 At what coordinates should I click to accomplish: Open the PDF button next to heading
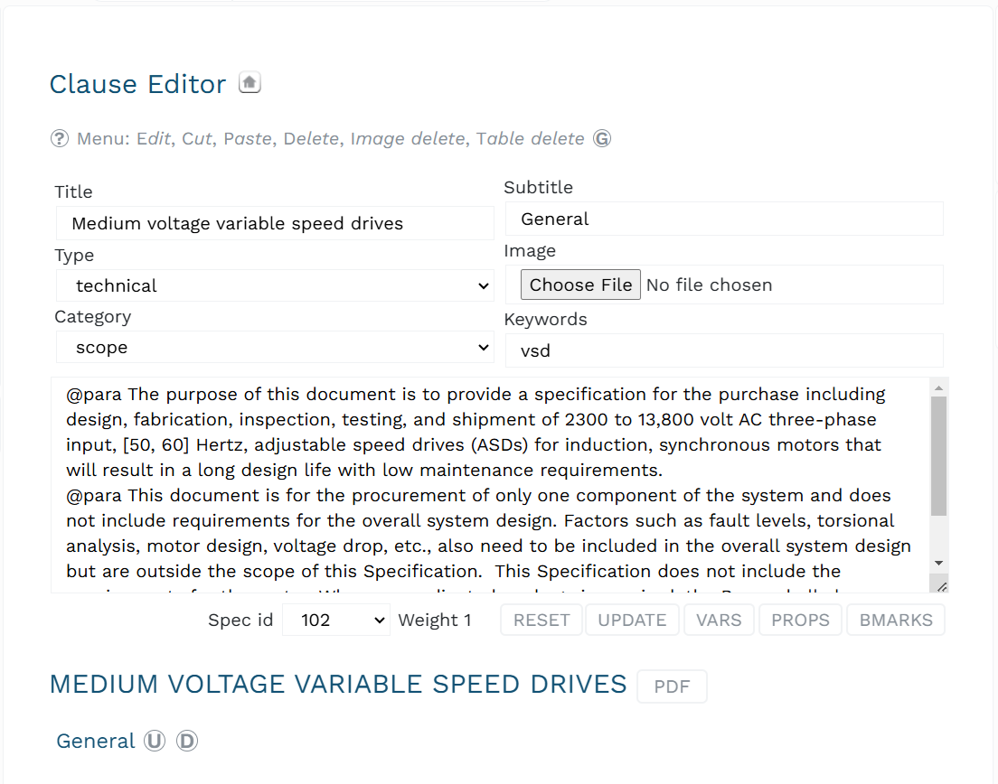pyautogui.click(x=673, y=686)
